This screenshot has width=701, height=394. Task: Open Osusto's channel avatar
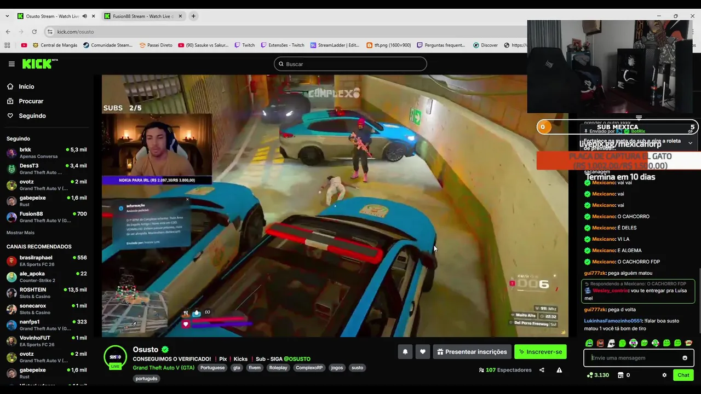(x=115, y=357)
